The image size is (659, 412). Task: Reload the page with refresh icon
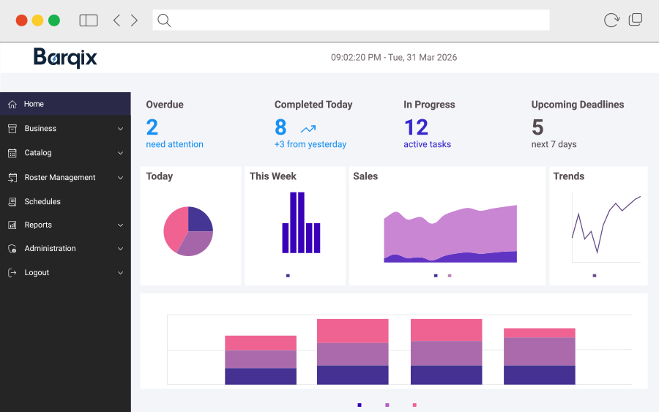tap(611, 20)
